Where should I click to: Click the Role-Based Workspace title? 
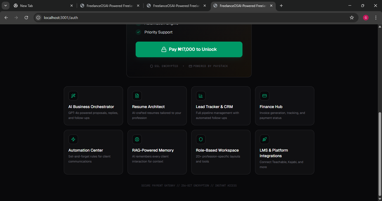click(x=217, y=150)
